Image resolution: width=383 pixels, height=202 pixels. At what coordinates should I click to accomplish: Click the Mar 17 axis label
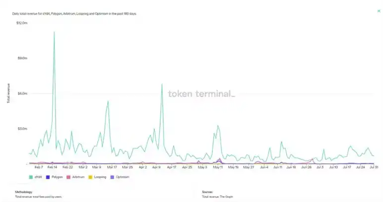point(112,167)
